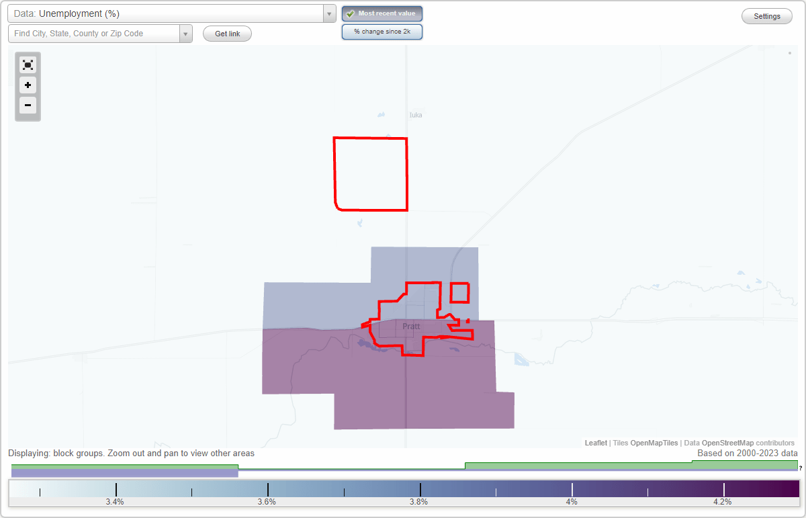Open the Data selector dropdown arrow
The width and height of the screenshot is (806, 518).
[x=328, y=13]
